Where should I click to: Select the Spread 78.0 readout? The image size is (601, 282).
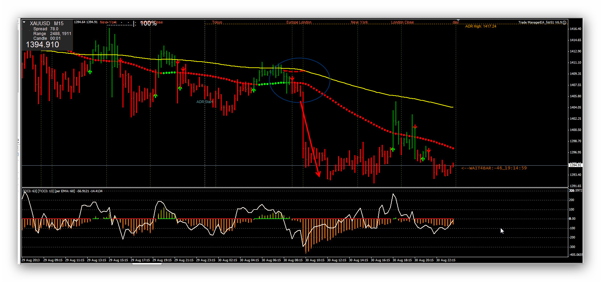click(46, 29)
